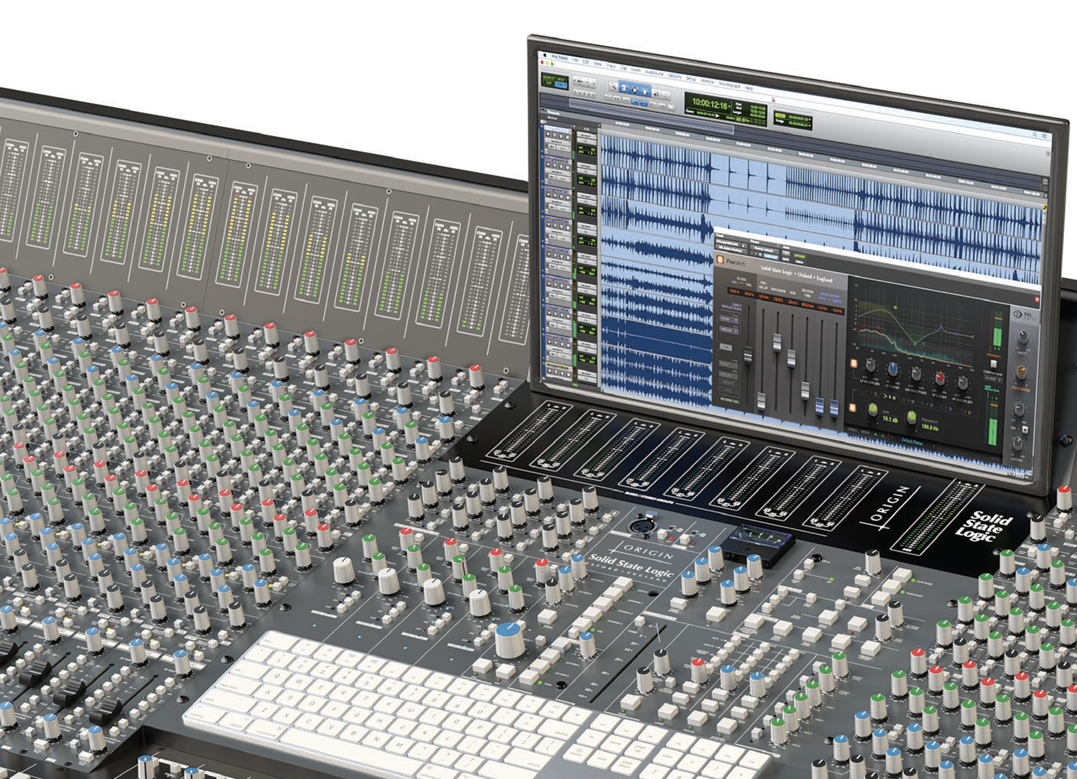
Task: Click the Spotlight search icon
Action: point(1035,135)
